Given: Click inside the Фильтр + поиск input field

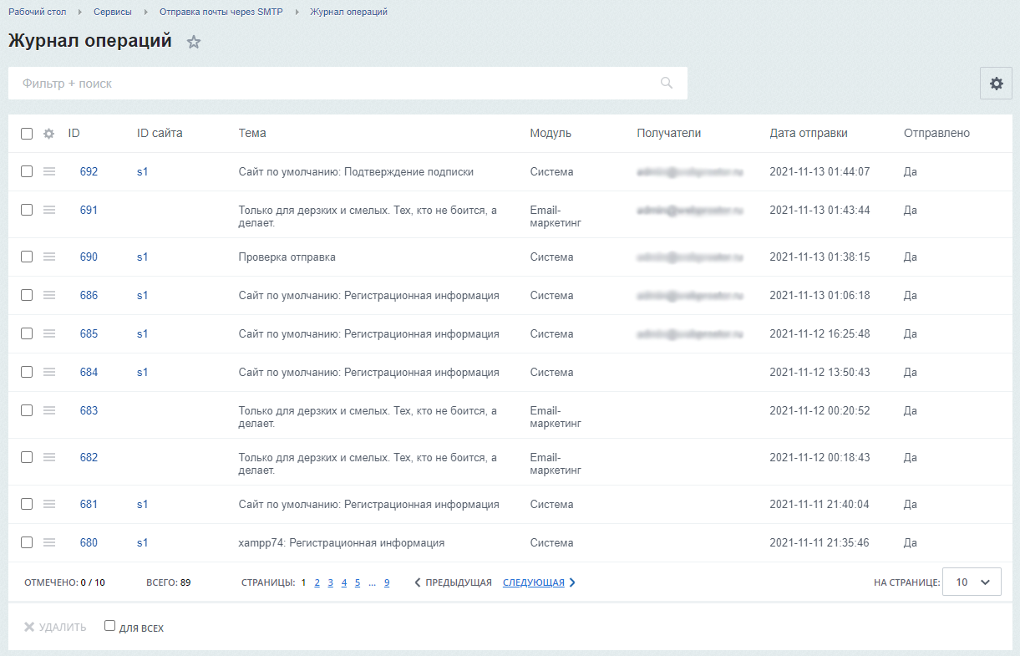Looking at the screenshot, I should [x=334, y=83].
